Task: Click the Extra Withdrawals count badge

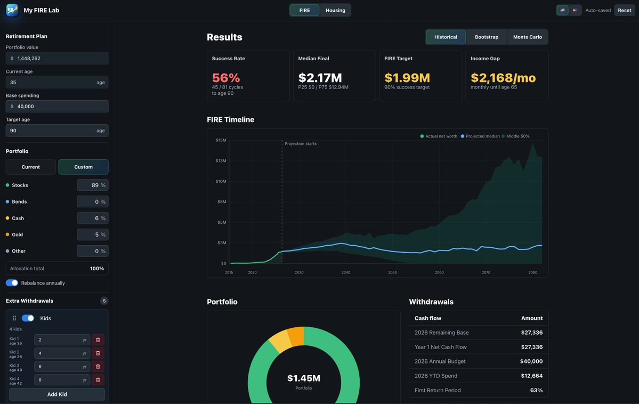Action: pyautogui.click(x=104, y=301)
